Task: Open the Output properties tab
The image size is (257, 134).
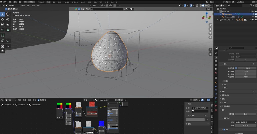Action: point(216,61)
